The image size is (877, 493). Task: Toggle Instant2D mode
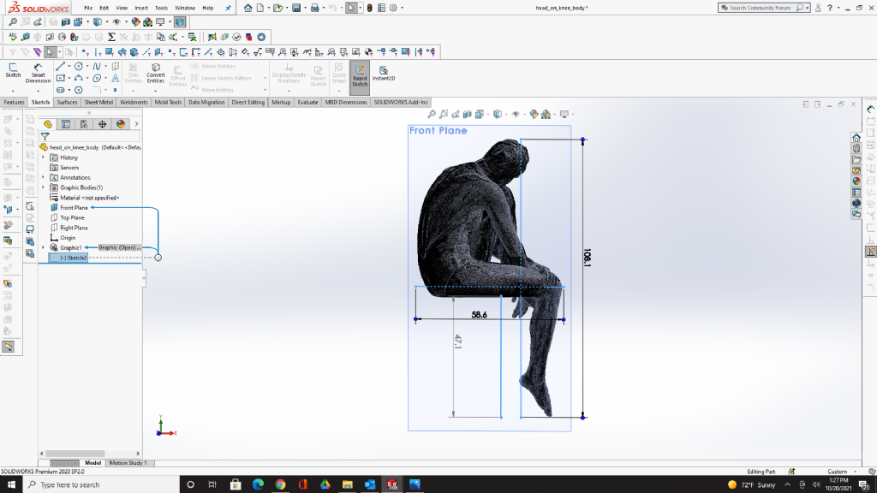(x=383, y=74)
